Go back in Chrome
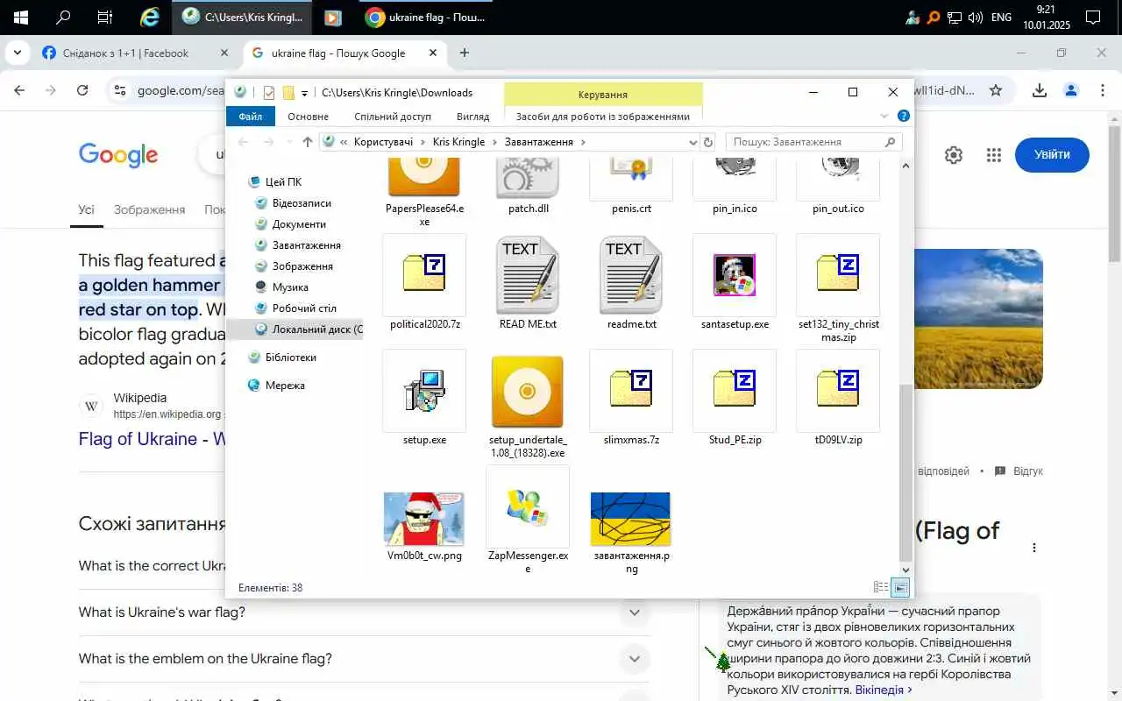This screenshot has height=701, width=1122. point(19,90)
